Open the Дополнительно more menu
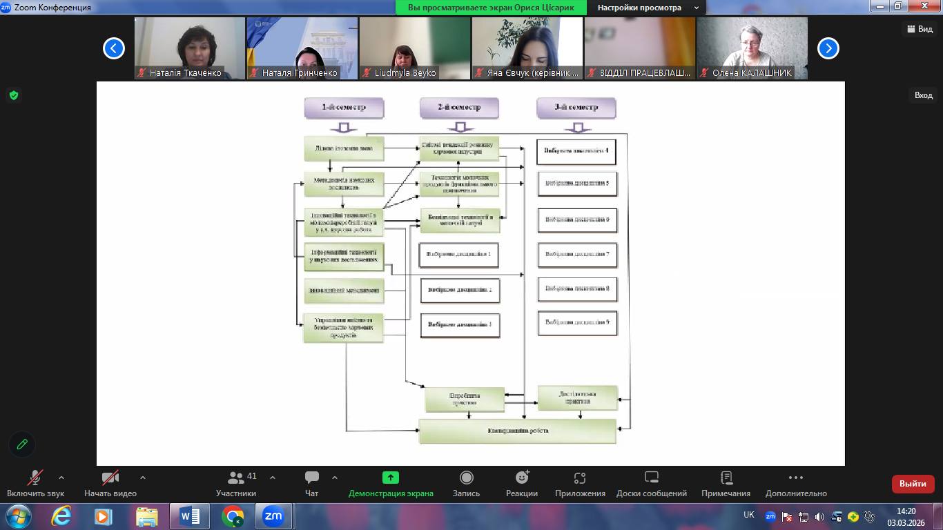The image size is (943, 530). [795, 483]
